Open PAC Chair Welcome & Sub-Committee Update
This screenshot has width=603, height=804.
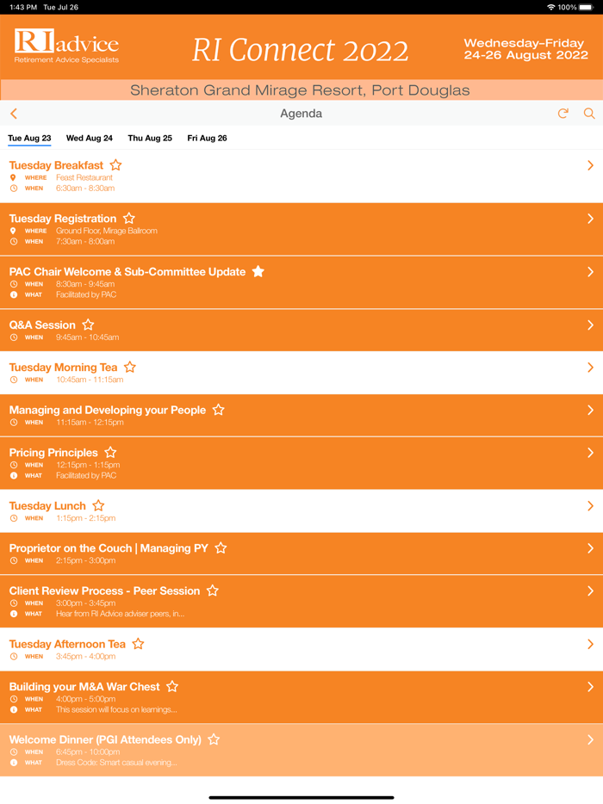(127, 272)
